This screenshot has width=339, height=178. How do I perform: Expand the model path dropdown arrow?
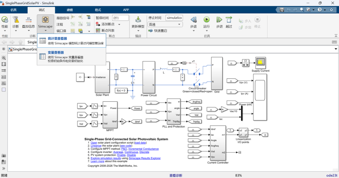coord(335,49)
